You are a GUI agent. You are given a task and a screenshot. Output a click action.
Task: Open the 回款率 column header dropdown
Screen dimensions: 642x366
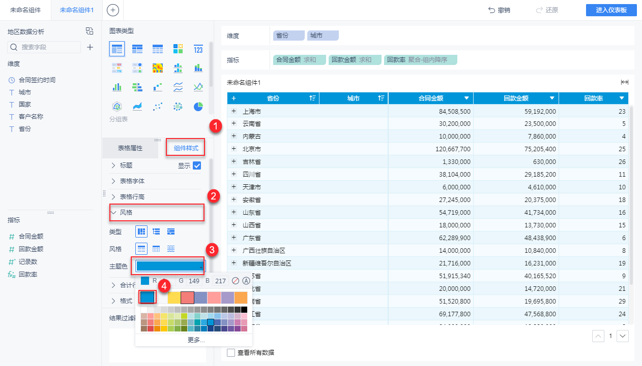tap(622, 98)
